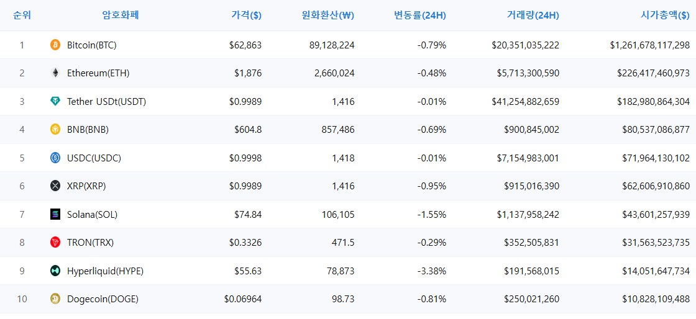Select BNB price $604.8
Image resolution: width=696 pixels, height=319 pixels.
click(x=248, y=129)
